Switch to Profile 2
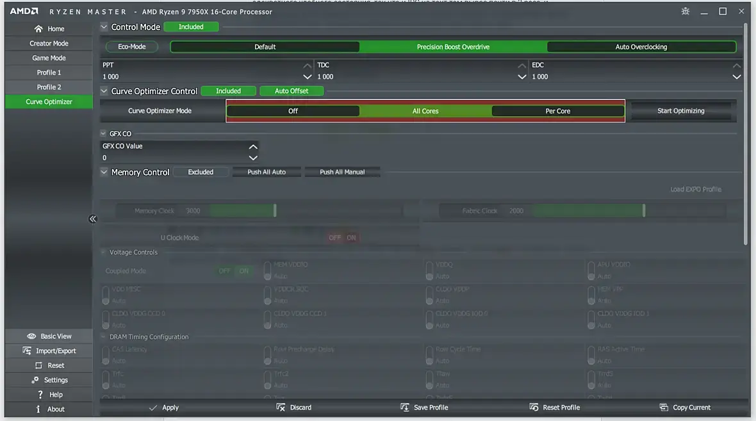The width and height of the screenshot is (756, 421). [x=49, y=87]
